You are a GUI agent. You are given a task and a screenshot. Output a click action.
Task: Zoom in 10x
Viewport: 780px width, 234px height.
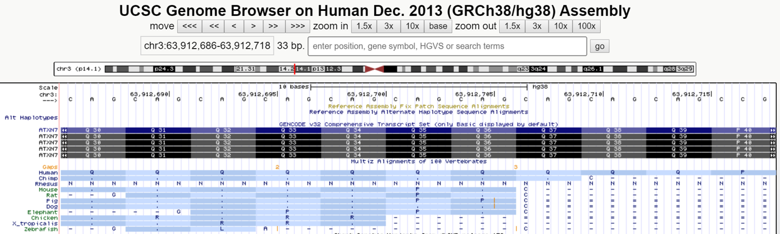(413, 26)
